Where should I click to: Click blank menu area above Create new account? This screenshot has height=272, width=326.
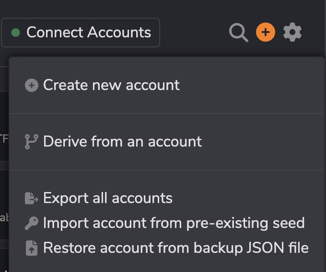tap(166, 67)
